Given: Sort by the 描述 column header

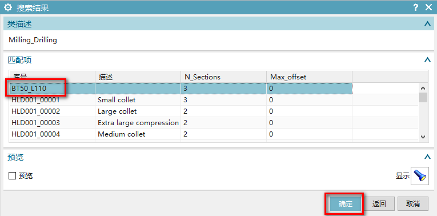Looking at the screenshot, I should coord(138,77).
